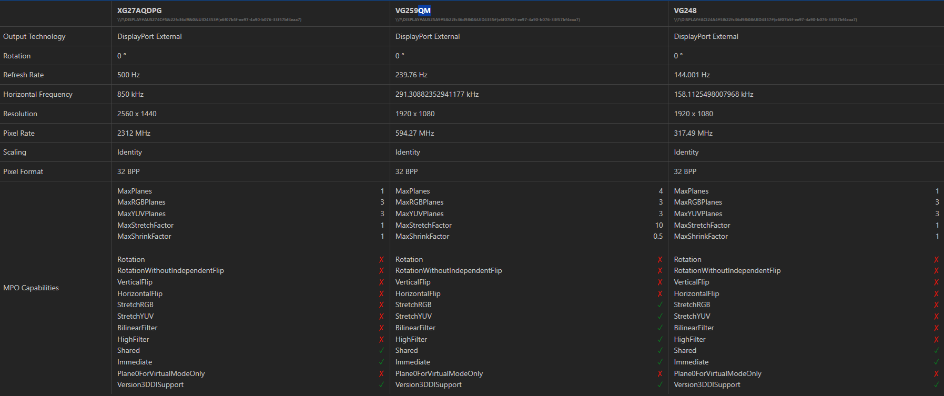Click the 594.27 MHz pixel rate value
This screenshot has width=944, height=396.
tap(415, 134)
